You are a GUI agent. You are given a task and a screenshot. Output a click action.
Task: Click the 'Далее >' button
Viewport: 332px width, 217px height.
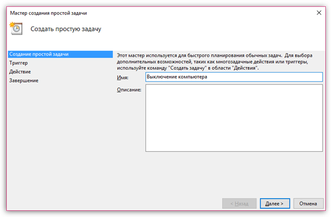coord(275,204)
